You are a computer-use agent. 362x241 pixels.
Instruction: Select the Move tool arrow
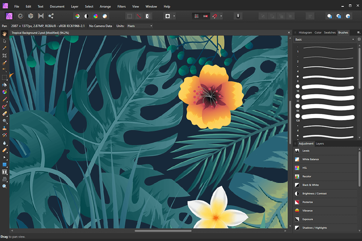(5, 41)
